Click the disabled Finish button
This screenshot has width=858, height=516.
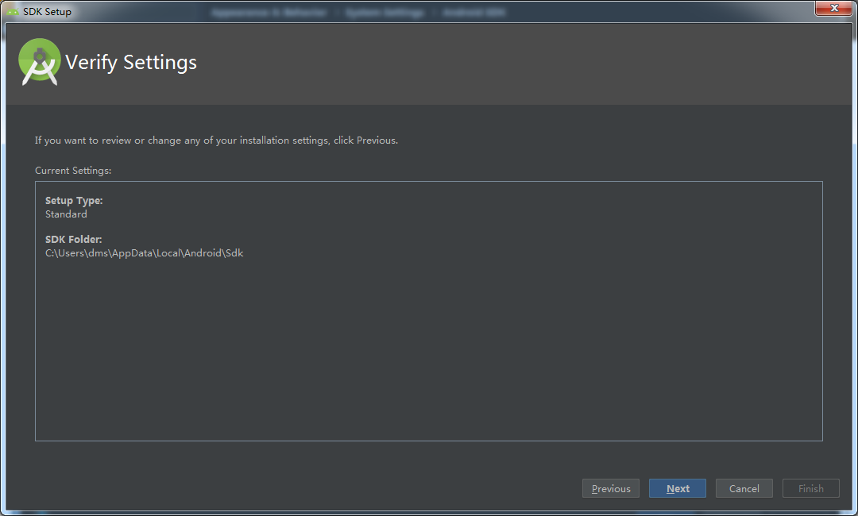[x=810, y=487]
